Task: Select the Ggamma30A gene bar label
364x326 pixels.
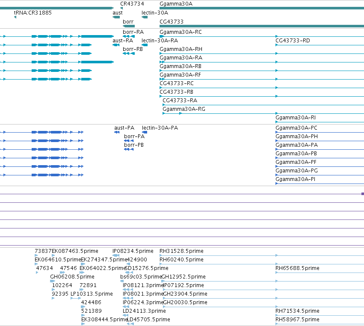Action: coord(176,4)
